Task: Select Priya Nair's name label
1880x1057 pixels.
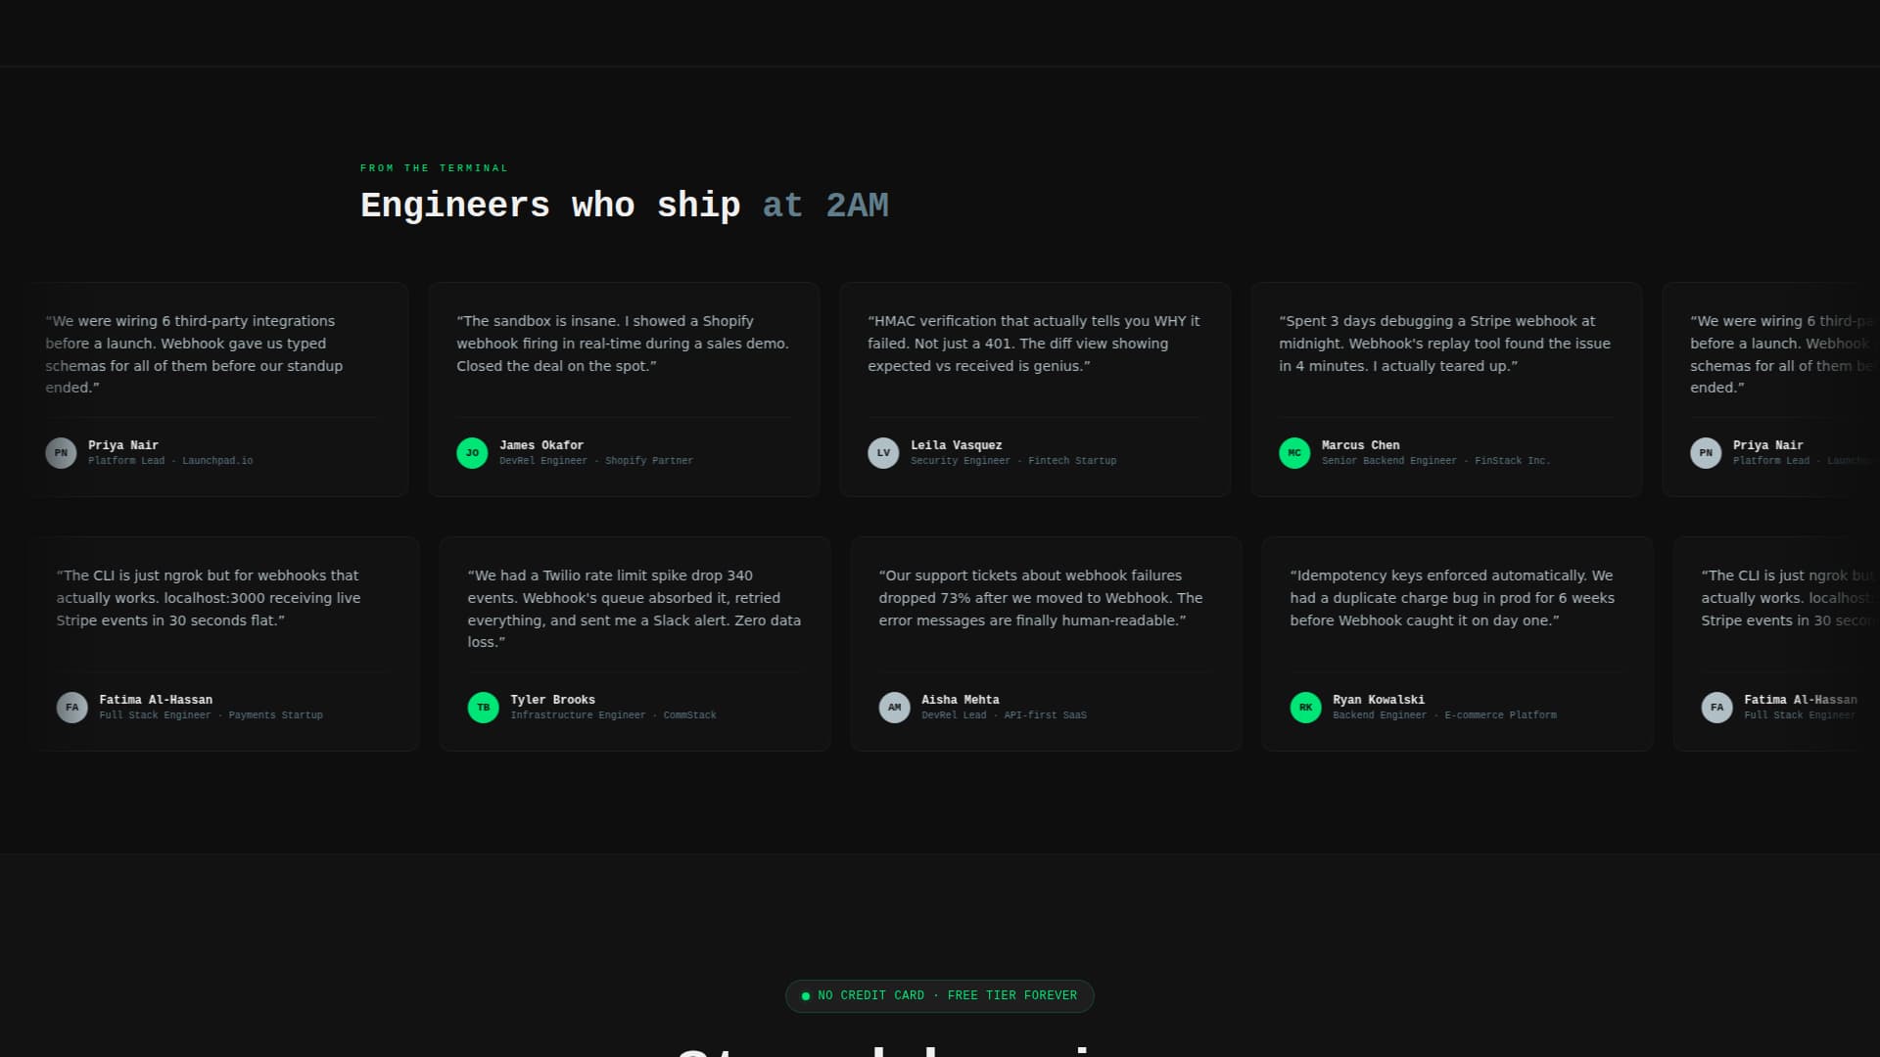Action: click(122, 445)
